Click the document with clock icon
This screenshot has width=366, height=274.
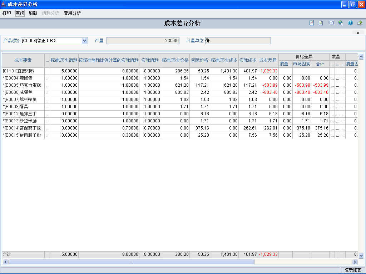tap(321, 23)
